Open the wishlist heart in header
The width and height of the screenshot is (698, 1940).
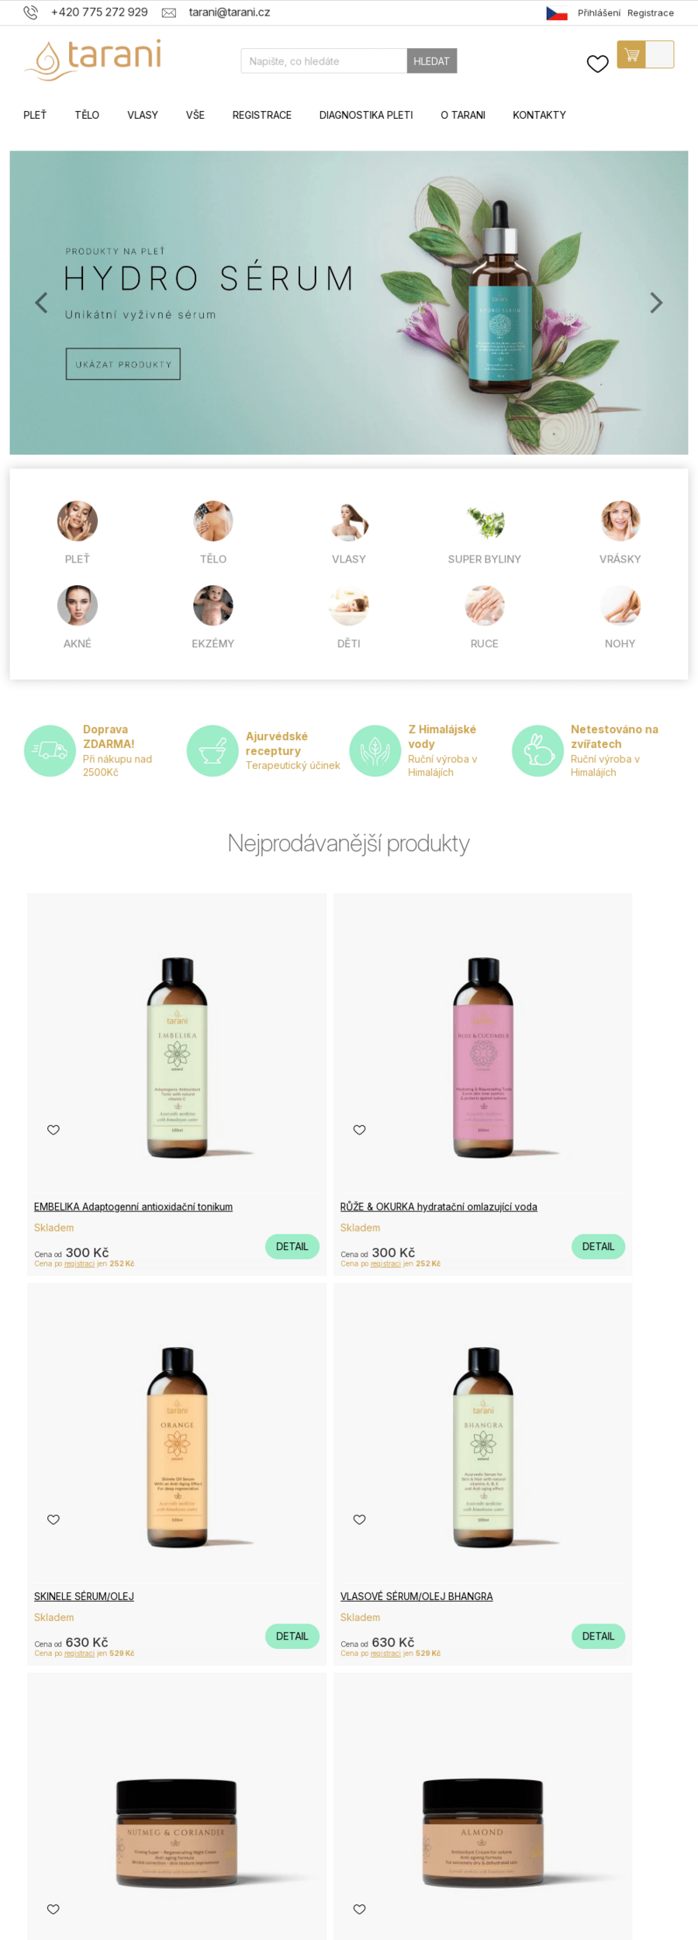(597, 64)
